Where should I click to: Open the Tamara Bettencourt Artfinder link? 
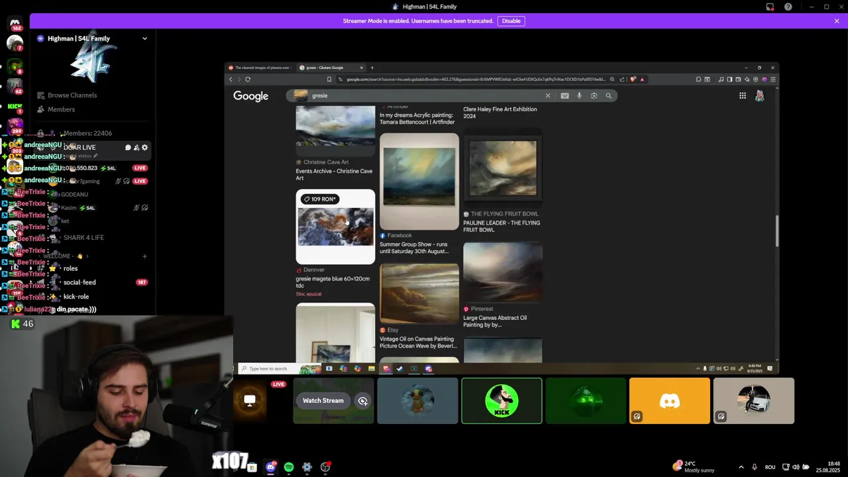(x=417, y=119)
